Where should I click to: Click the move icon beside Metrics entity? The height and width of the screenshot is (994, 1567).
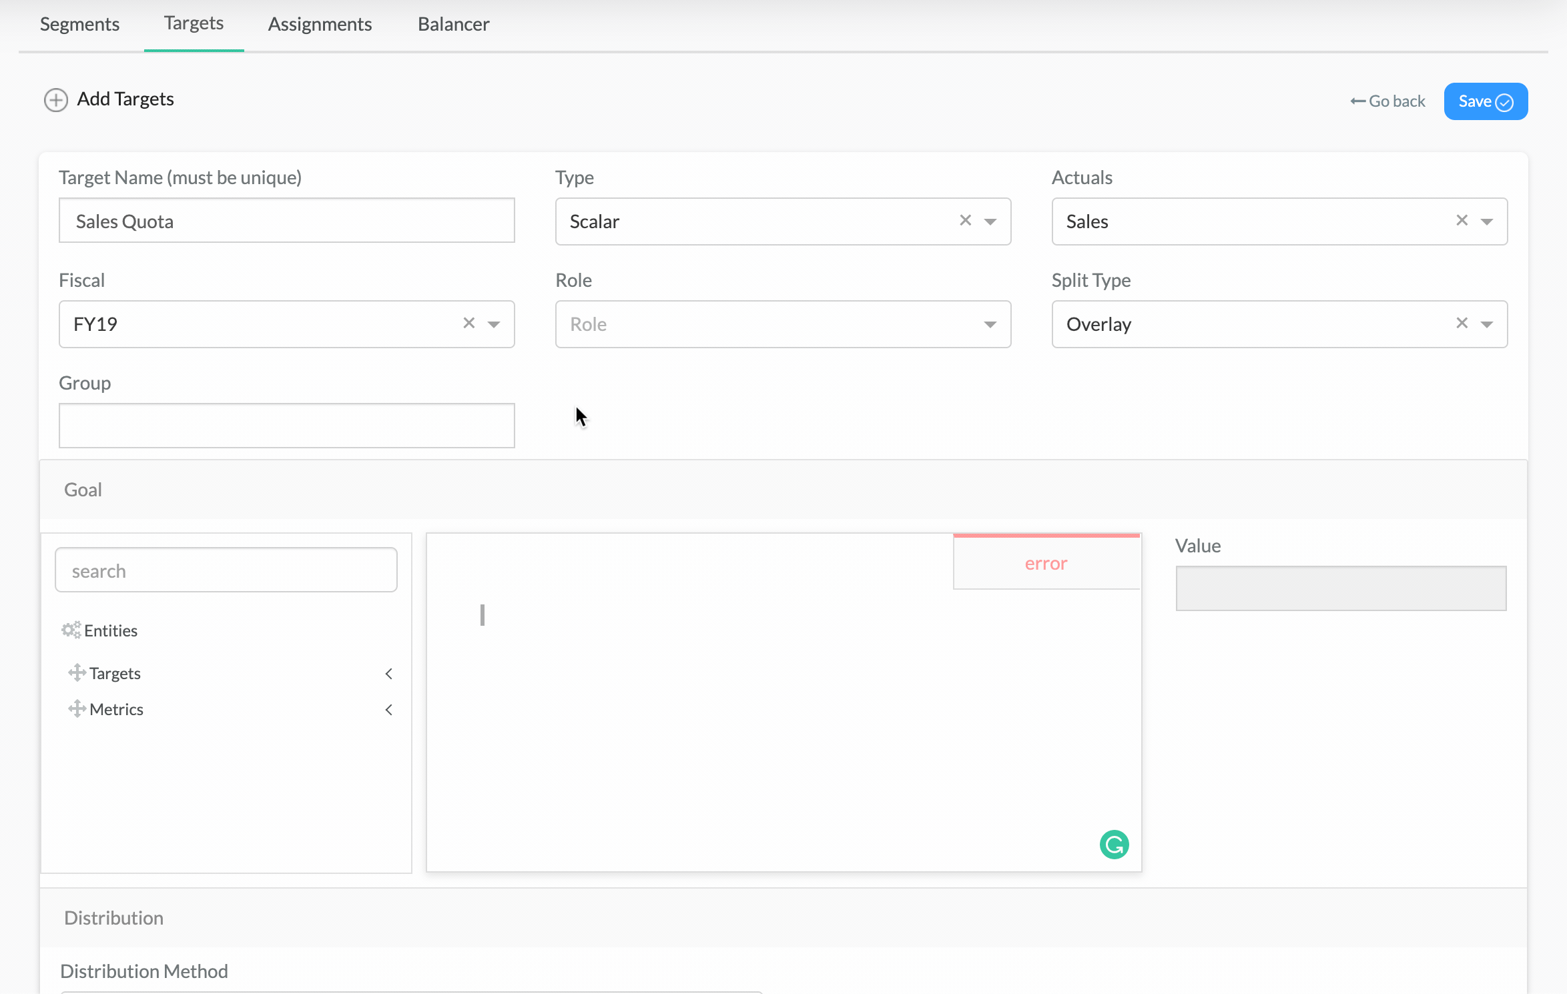pos(77,708)
